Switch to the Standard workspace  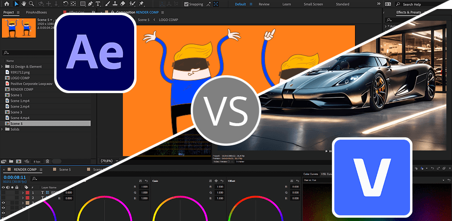342,4
